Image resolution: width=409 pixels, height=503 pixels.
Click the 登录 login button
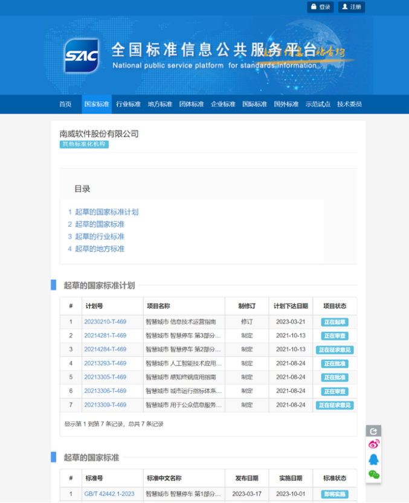tap(321, 7)
